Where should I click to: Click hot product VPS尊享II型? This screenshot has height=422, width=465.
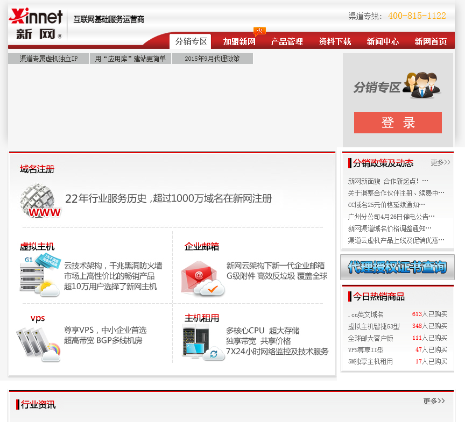point(365,350)
